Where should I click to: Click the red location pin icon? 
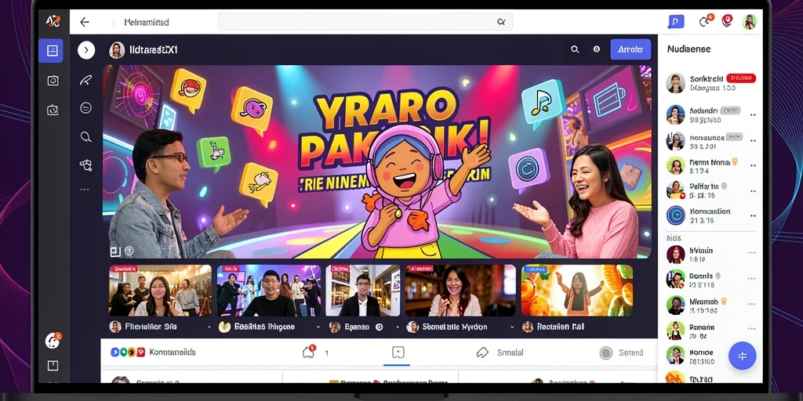click(x=727, y=21)
